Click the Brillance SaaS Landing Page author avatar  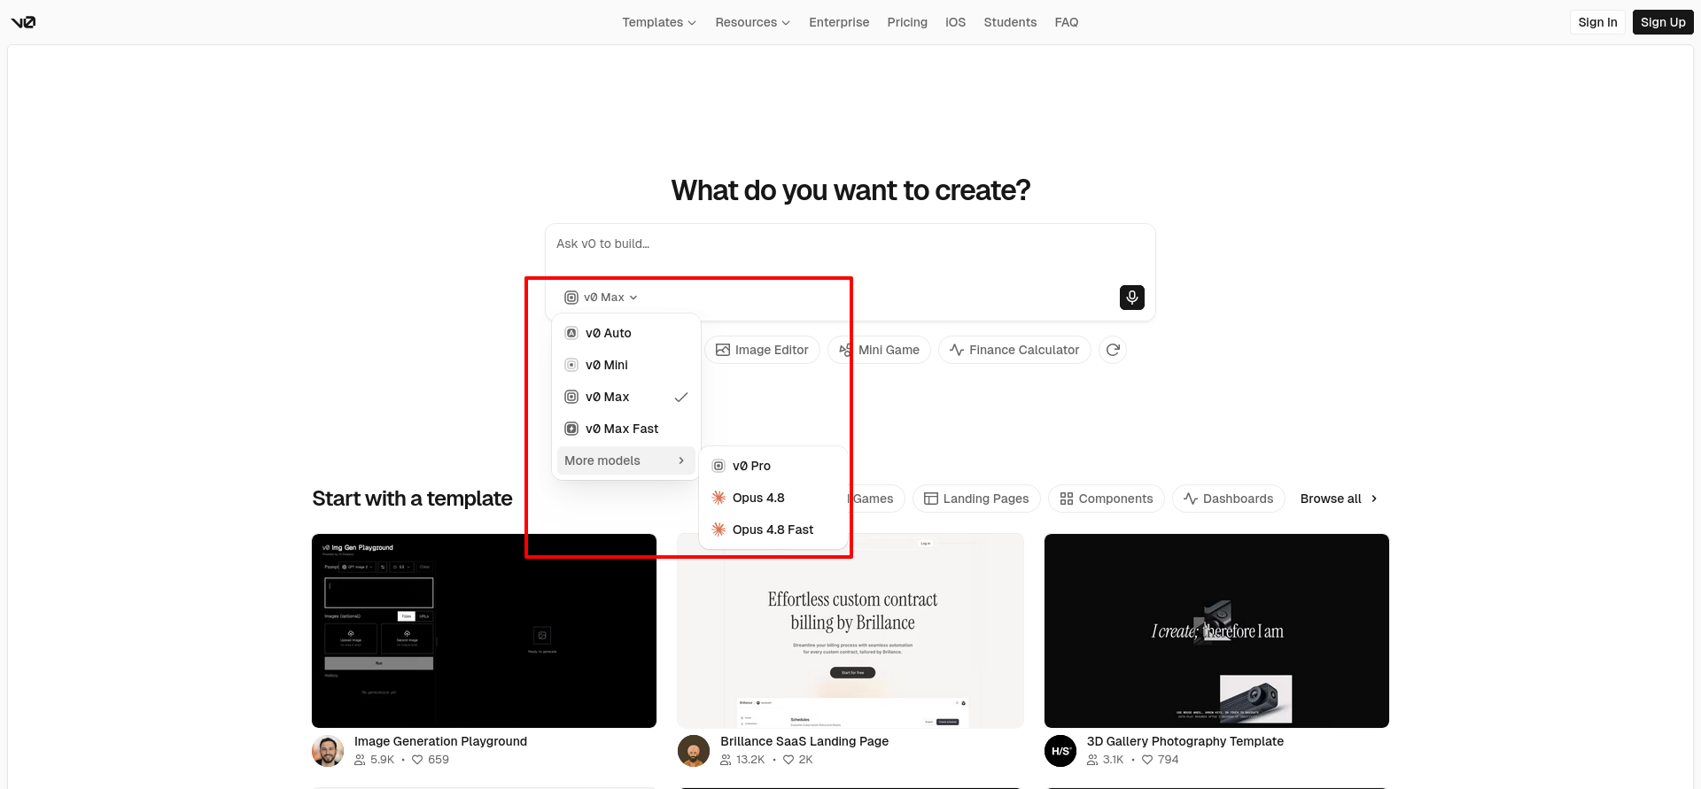pos(694,751)
